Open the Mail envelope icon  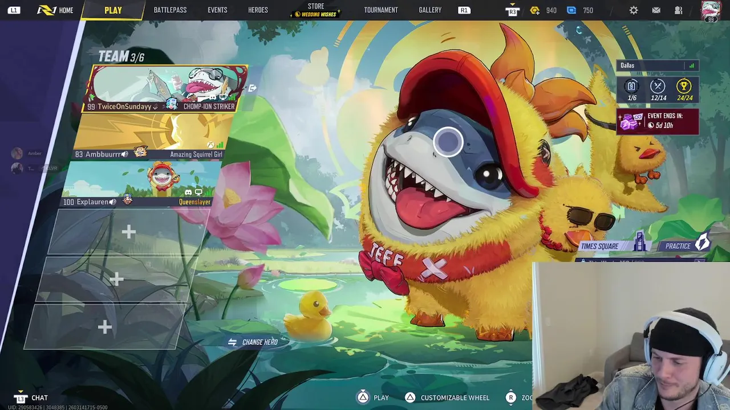(656, 10)
